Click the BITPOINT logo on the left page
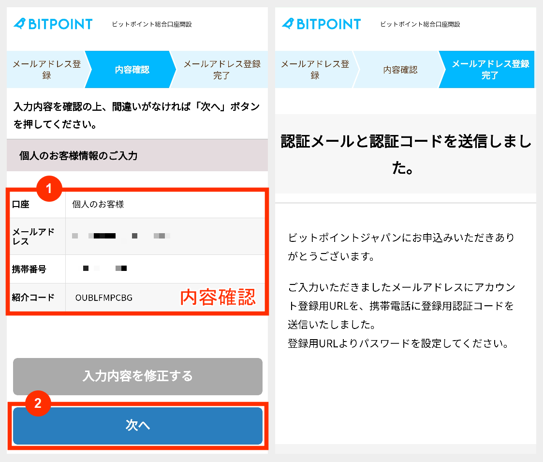 [x=53, y=23]
